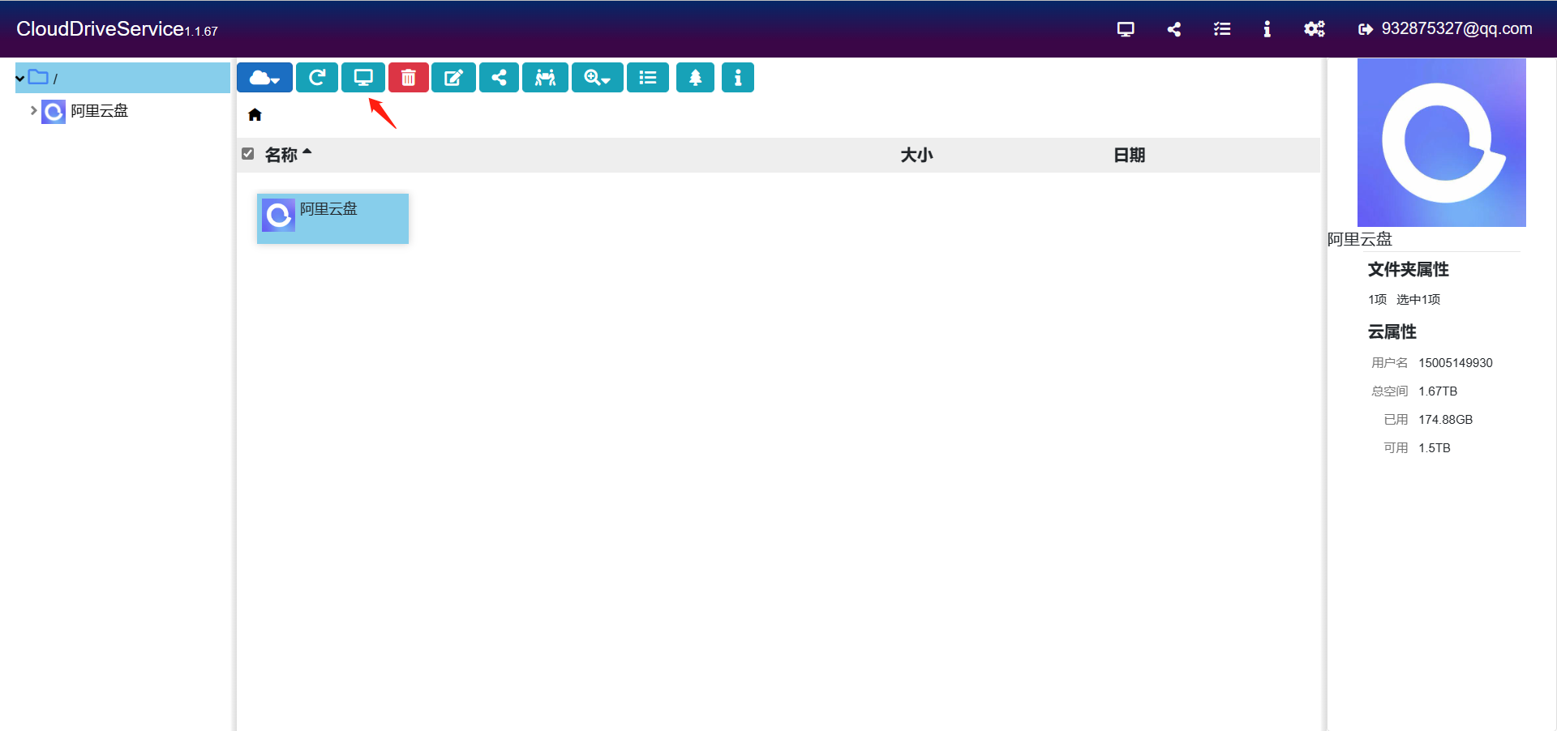
Task: Select the root / folder in tree
Action: (122, 78)
